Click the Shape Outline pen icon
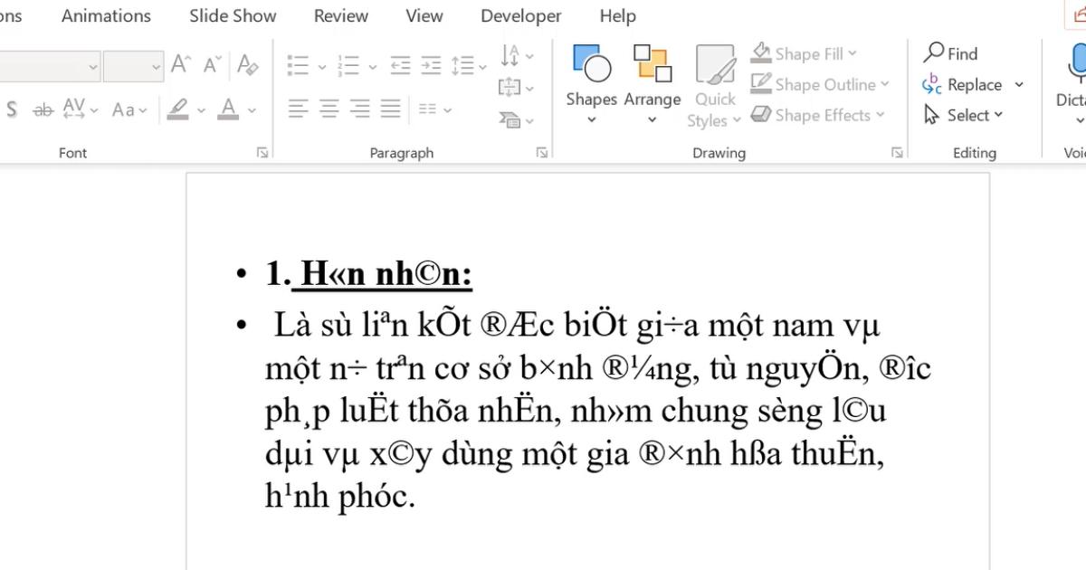1086x570 pixels. (761, 84)
